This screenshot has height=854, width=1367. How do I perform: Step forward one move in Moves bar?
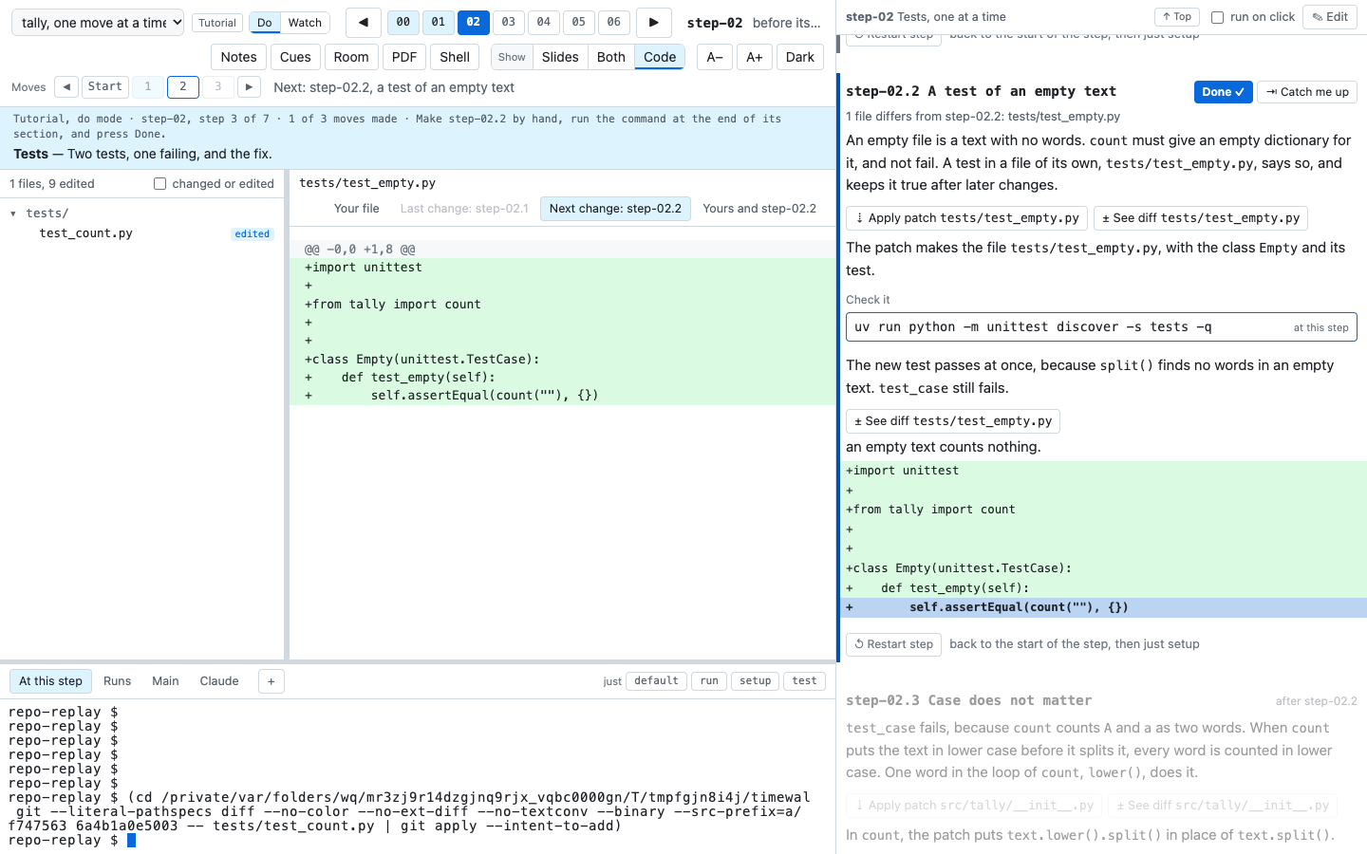pos(249,87)
